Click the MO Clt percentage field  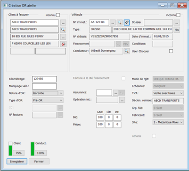tap(109, 117)
